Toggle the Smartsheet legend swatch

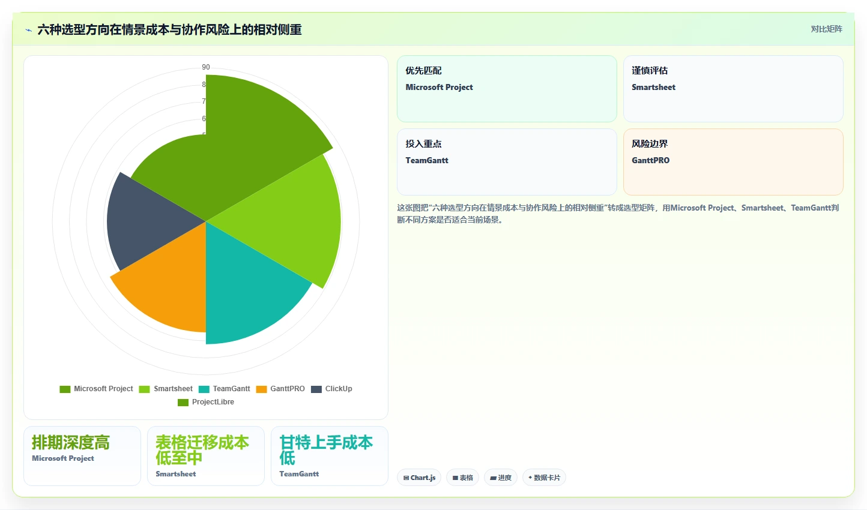144,389
